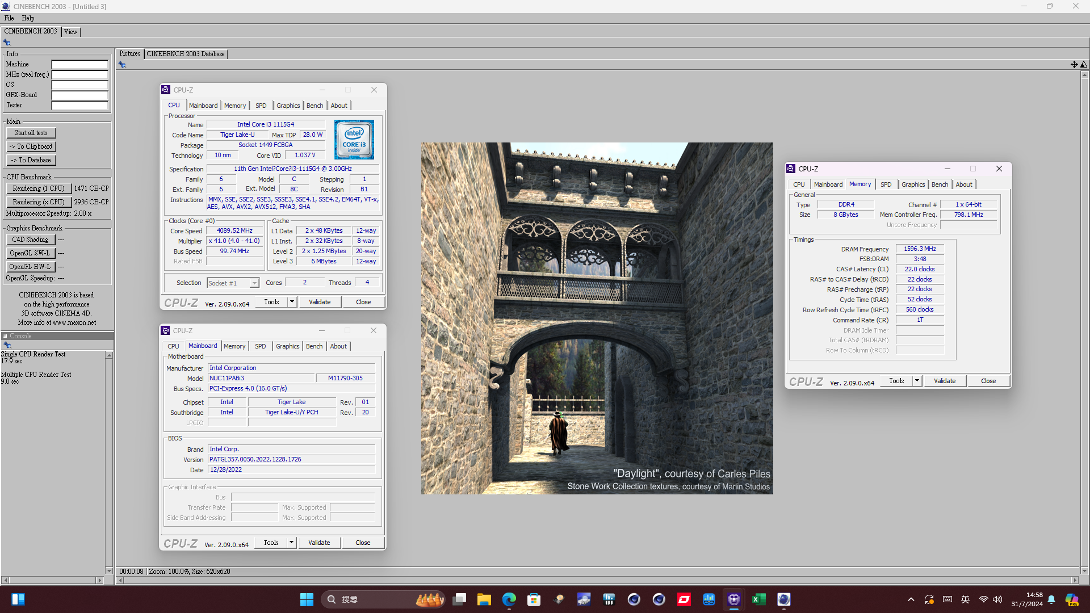Click the collapse icon on the Console header
This screenshot has height=613, width=1090.
pos(5,336)
